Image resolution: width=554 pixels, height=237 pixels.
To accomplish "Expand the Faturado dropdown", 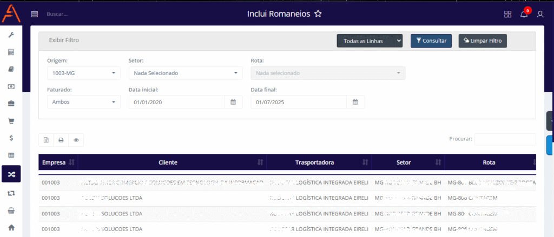I will click(x=83, y=102).
